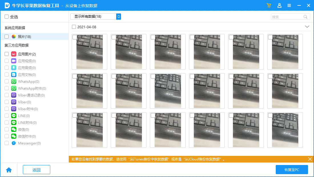Click the home icon at bottom left
The height and width of the screenshot is (177, 314).
9,170
